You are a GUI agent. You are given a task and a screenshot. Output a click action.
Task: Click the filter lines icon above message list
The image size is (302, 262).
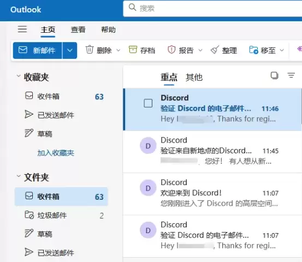[291, 75]
